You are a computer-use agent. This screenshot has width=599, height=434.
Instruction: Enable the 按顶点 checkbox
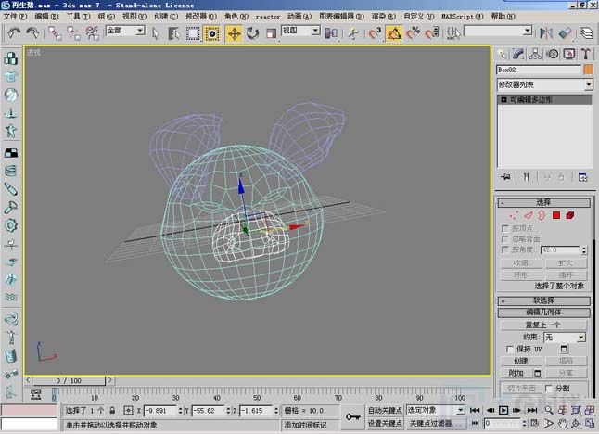504,228
